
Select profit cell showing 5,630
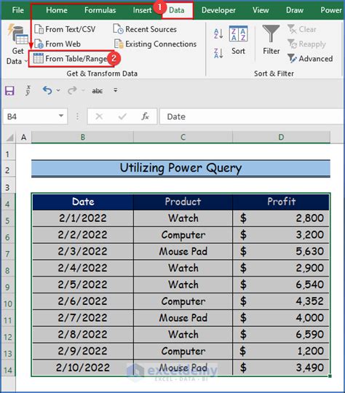coord(281,251)
